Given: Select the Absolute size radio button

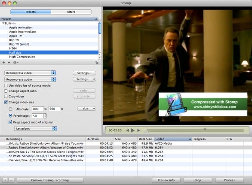Looking at the screenshot, I should tap(11, 109).
